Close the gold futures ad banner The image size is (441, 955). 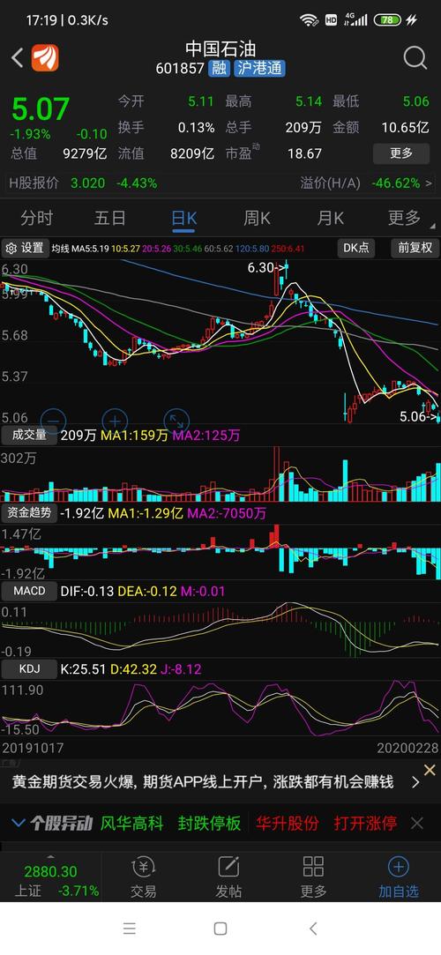pos(430,770)
